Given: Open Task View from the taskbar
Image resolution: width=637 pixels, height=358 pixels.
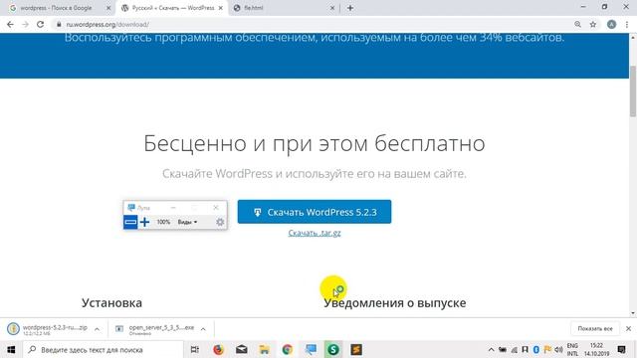Looking at the screenshot, I should coord(195,349).
